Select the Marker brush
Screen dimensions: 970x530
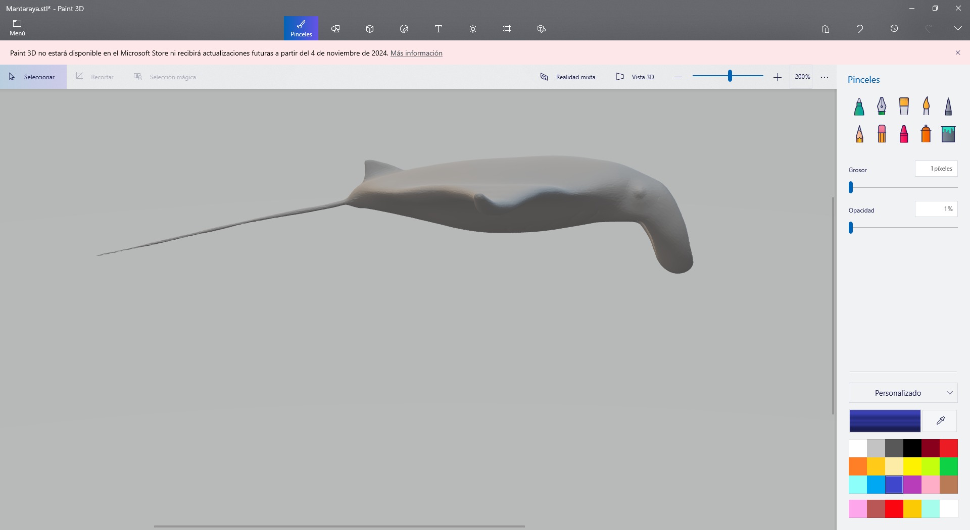point(859,107)
